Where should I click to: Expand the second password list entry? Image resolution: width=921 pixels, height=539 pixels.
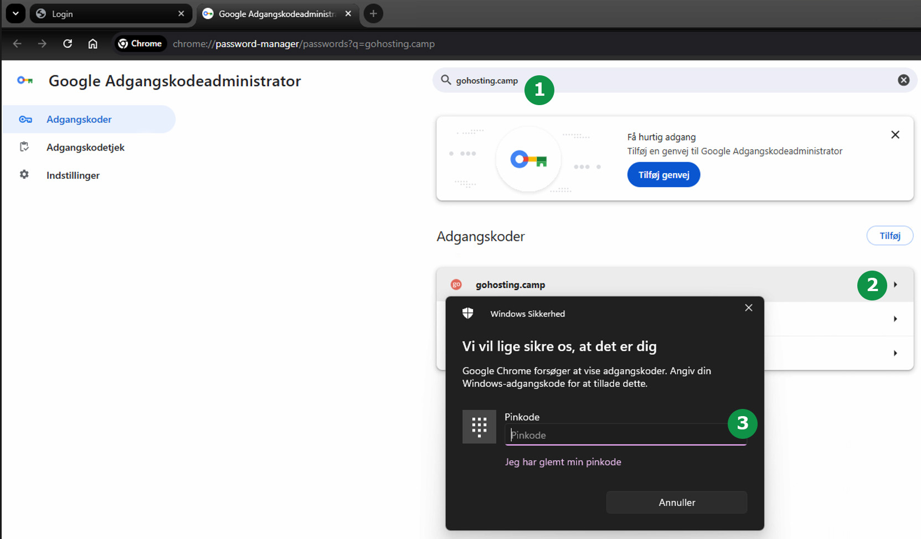pos(895,319)
